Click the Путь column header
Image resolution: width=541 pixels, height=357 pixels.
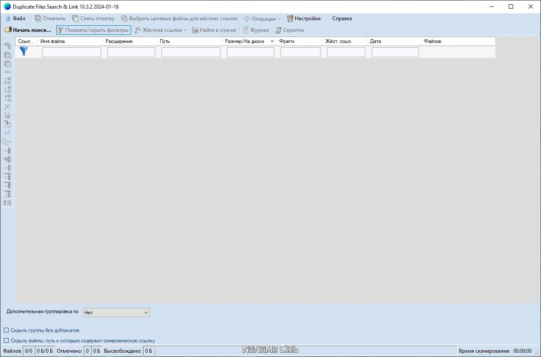pyautogui.click(x=190, y=41)
